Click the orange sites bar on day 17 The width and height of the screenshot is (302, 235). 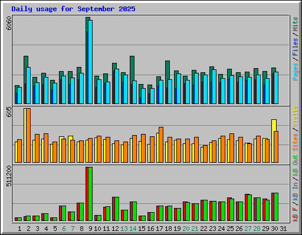161,145
